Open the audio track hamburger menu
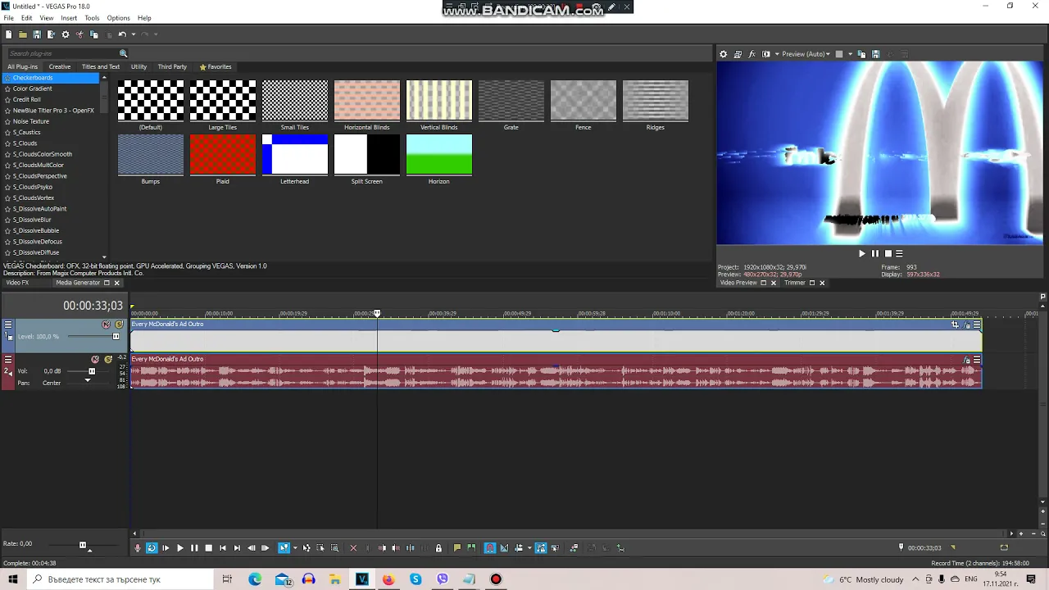 pyautogui.click(x=8, y=360)
